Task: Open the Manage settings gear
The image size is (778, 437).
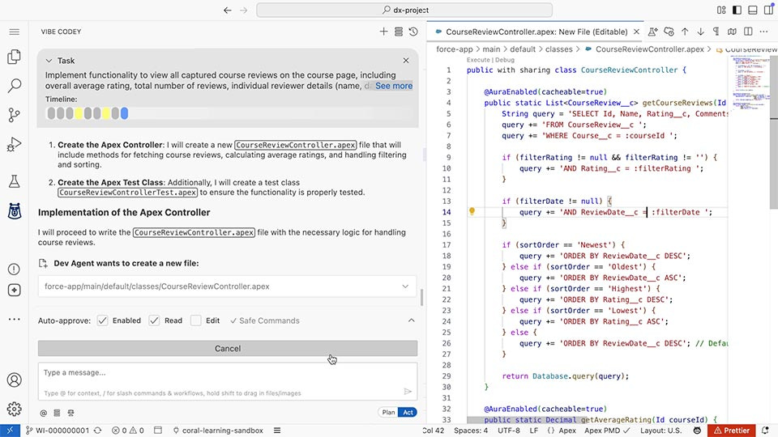Action: pyautogui.click(x=14, y=409)
